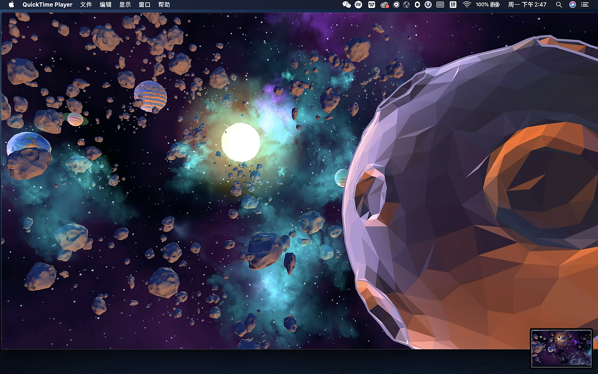This screenshot has width=598, height=374.
Task: Click the 100% battery percentage
Action: (482, 5)
